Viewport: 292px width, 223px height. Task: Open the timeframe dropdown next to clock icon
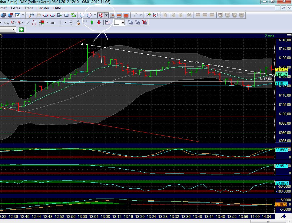(x=95, y=15)
